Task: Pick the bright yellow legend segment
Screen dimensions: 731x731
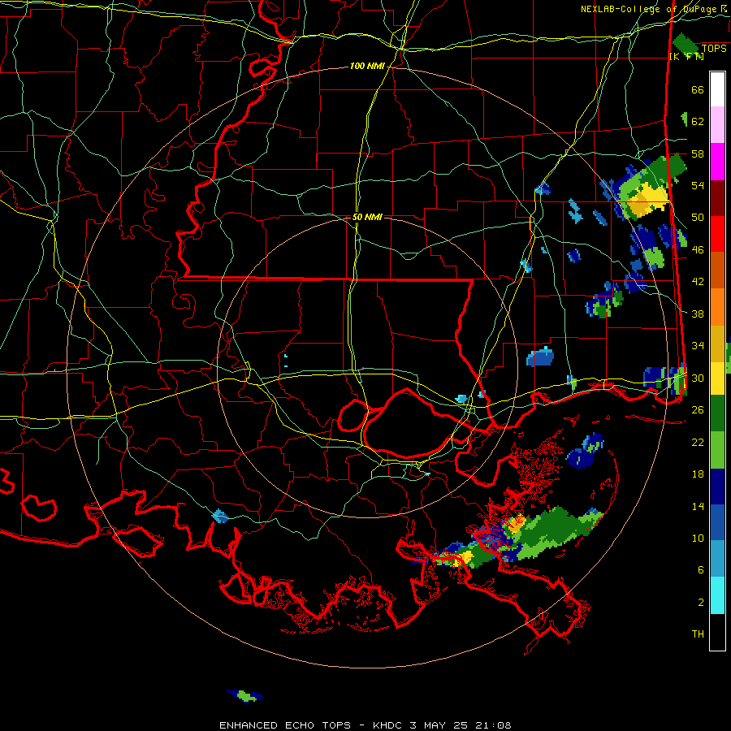Action: pyautogui.click(x=717, y=378)
